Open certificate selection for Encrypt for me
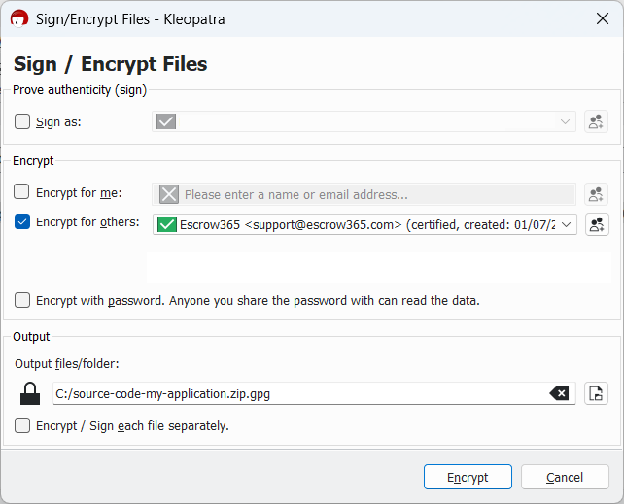This screenshot has height=504, width=624. coord(596,194)
